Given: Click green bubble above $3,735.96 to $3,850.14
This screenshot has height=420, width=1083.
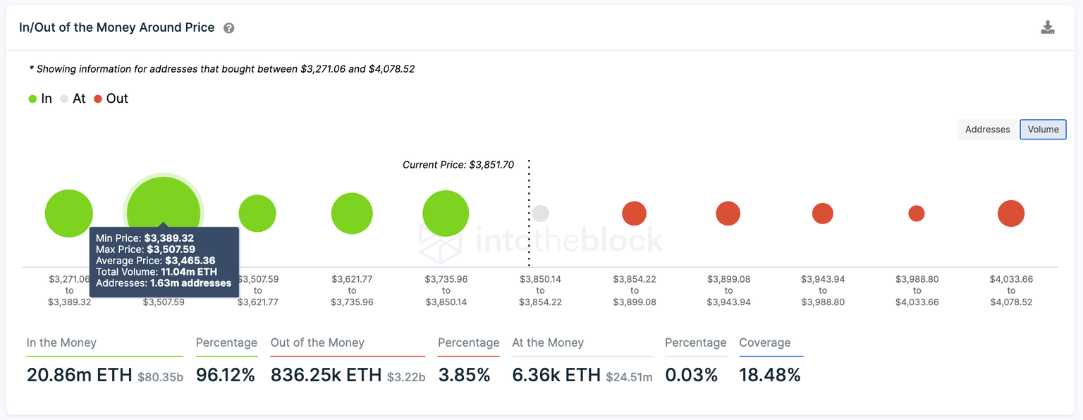Looking at the screenshot, I should pyautogui.click(x=446, y=214).
